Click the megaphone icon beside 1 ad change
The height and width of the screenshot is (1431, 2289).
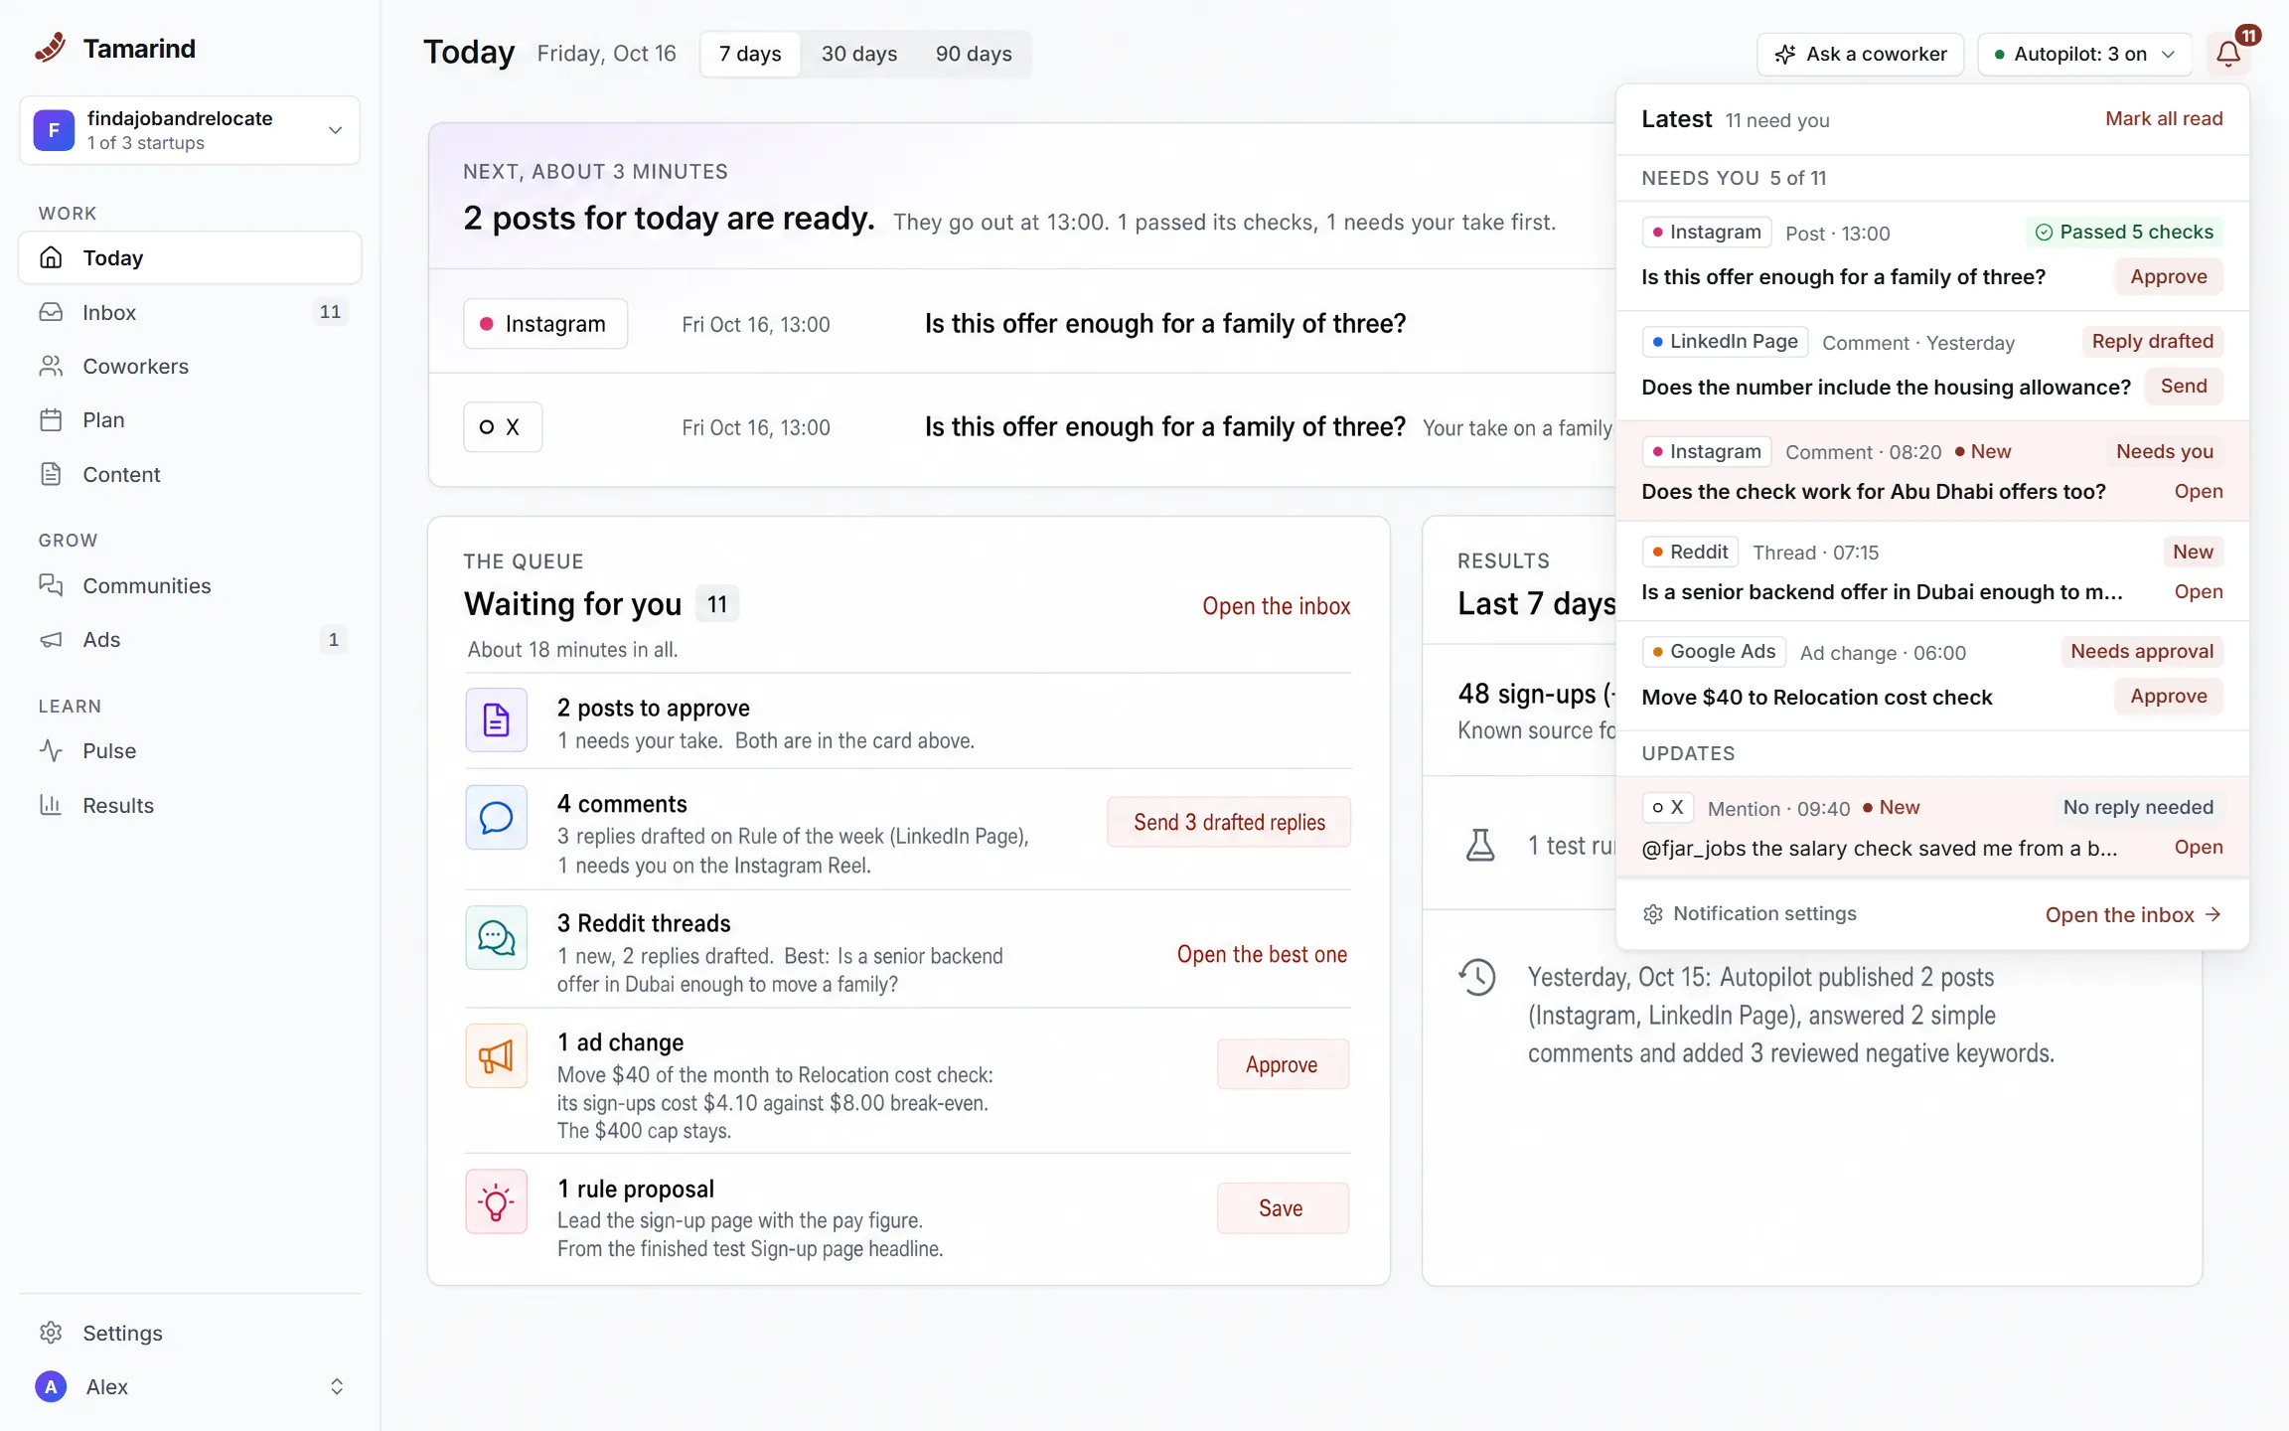(496, 1056)
